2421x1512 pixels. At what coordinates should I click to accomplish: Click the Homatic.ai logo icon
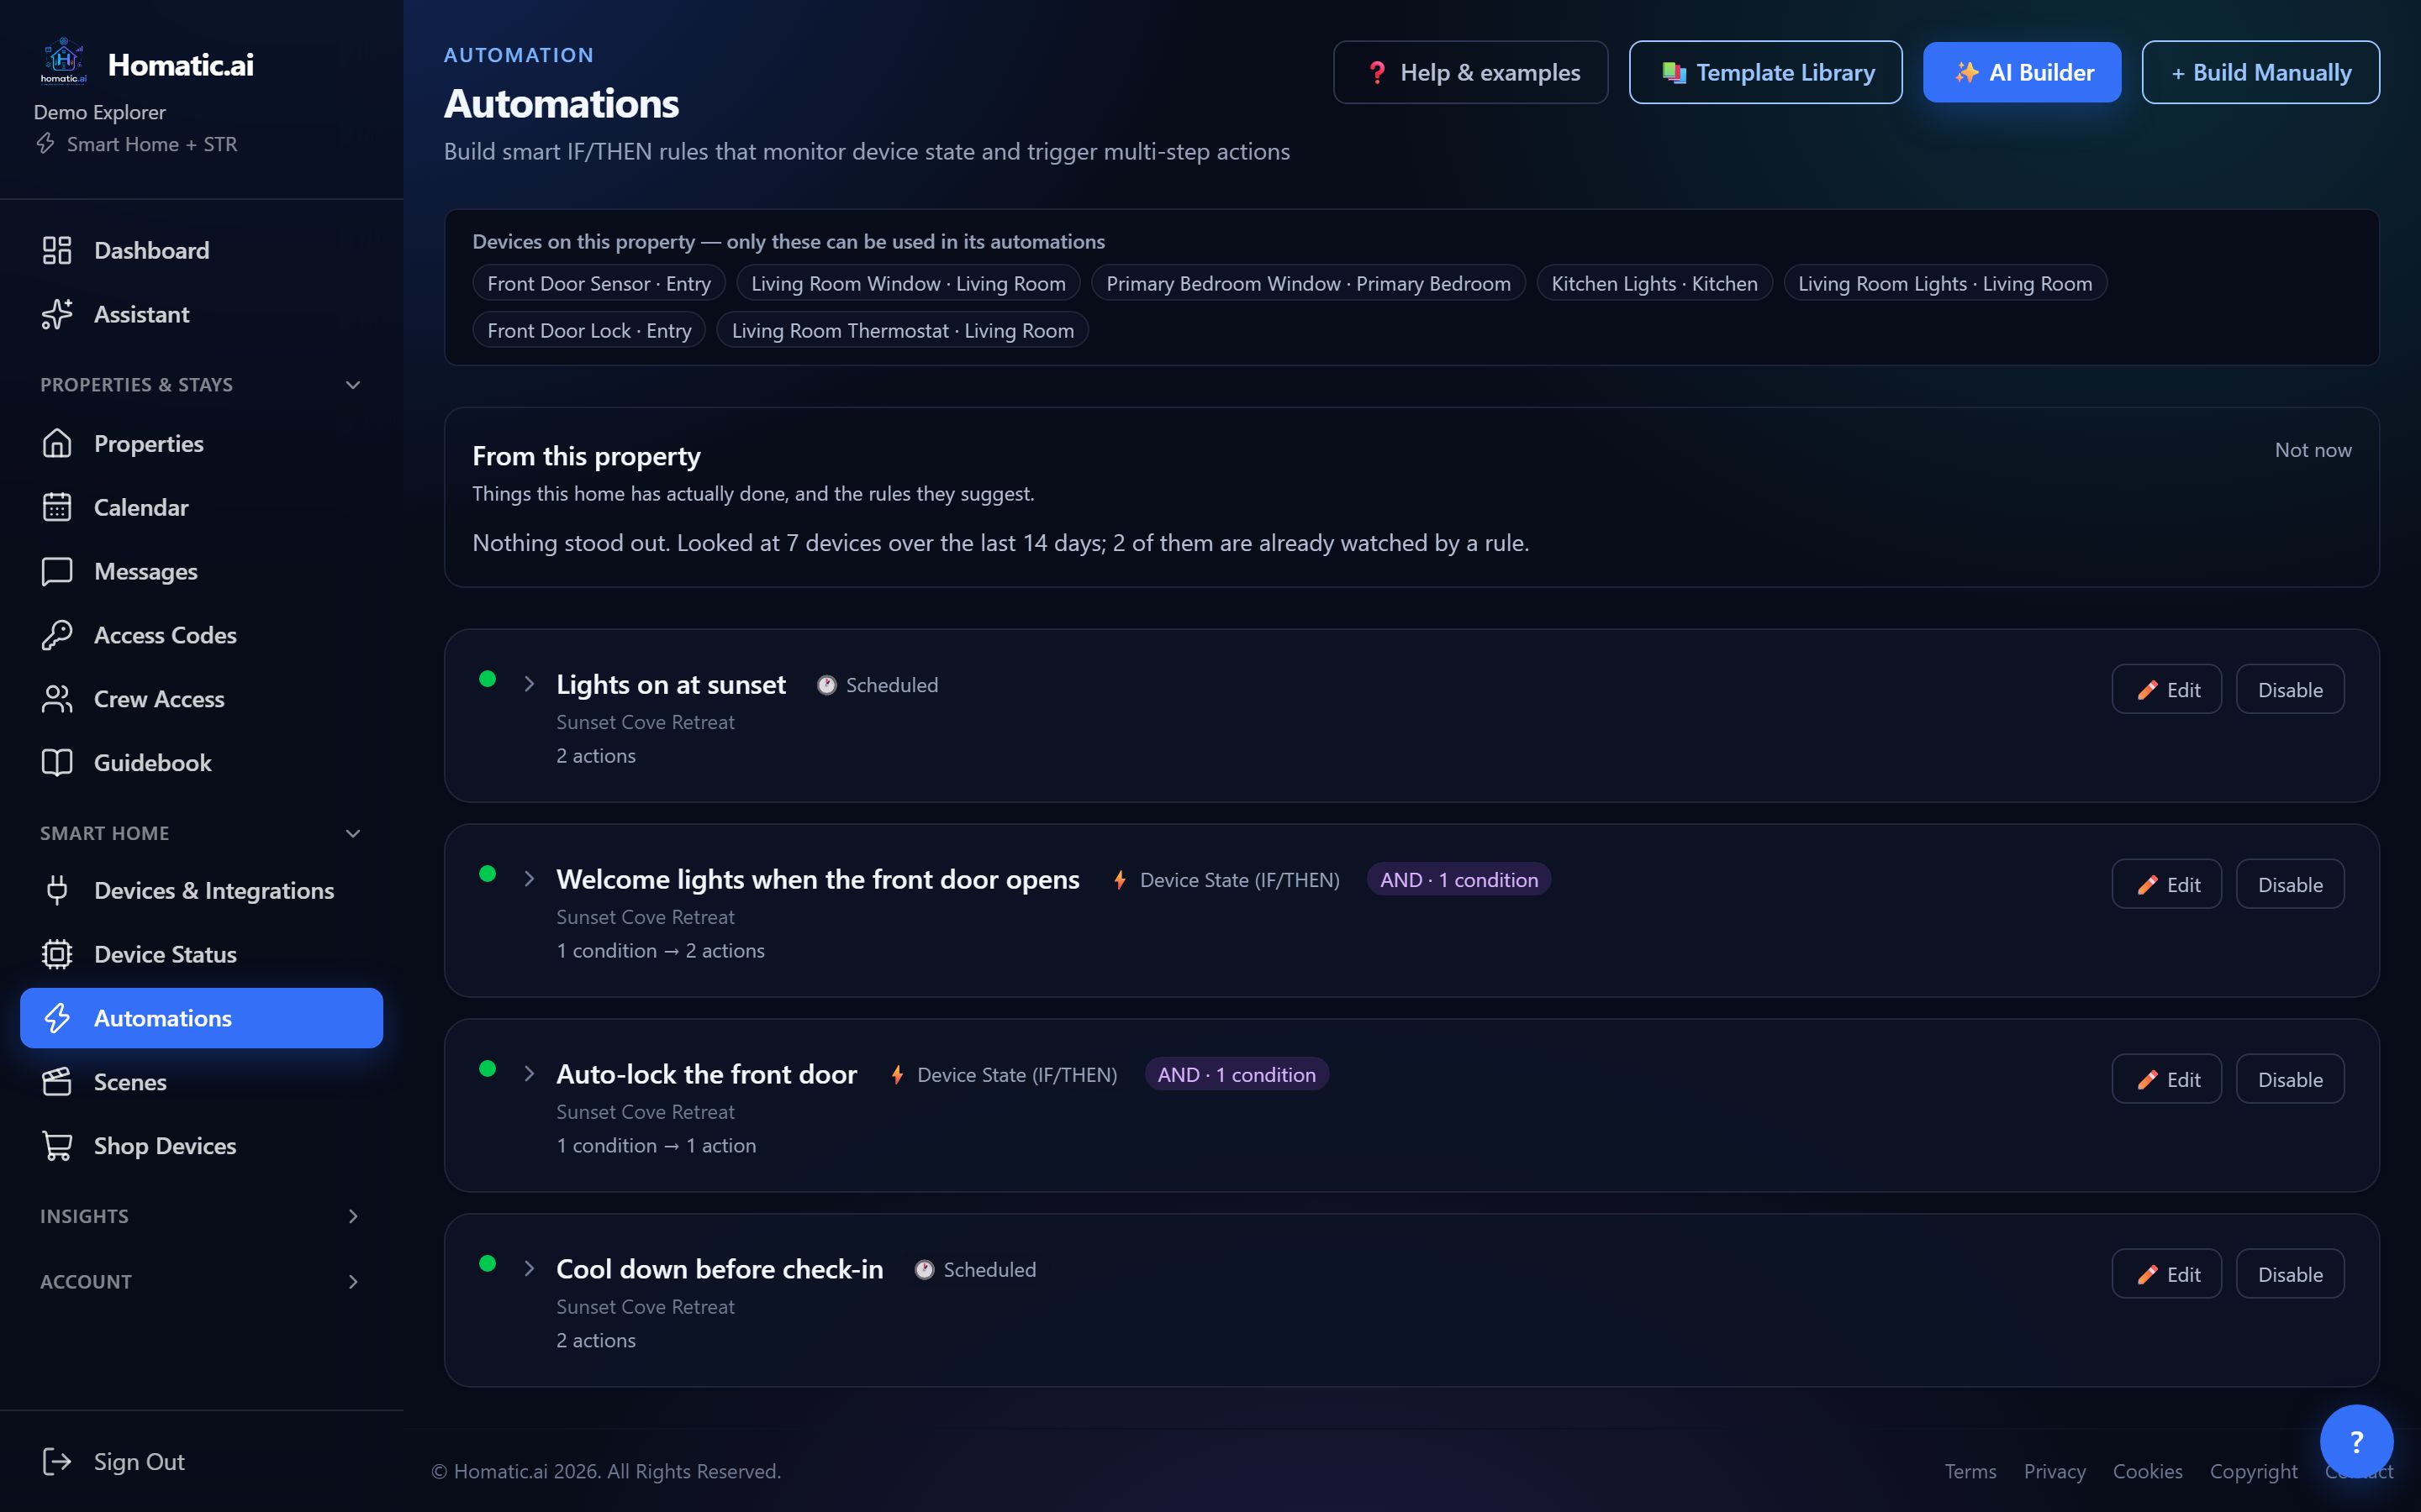63,61
